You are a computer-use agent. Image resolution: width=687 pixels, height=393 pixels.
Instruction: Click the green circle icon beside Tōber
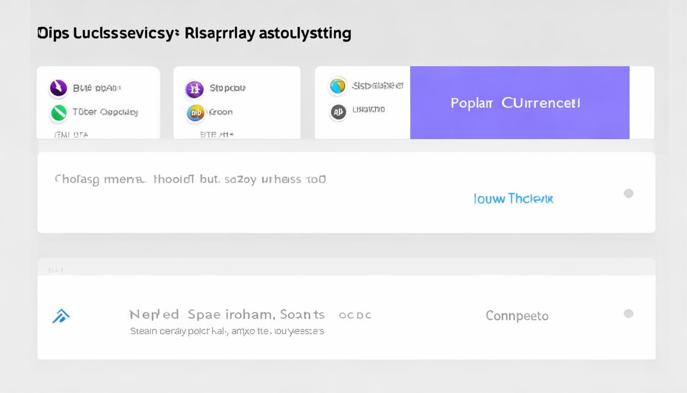[59, 113]
